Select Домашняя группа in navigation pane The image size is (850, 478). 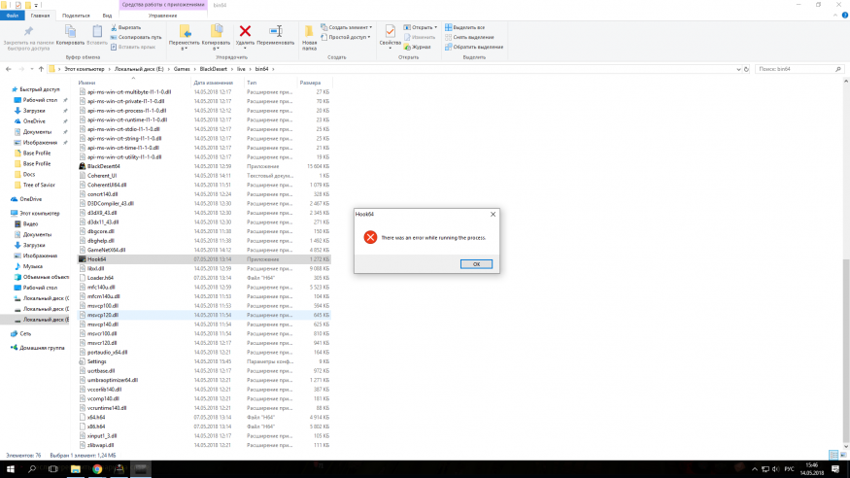pyautogui.click(x=42, y=348)
